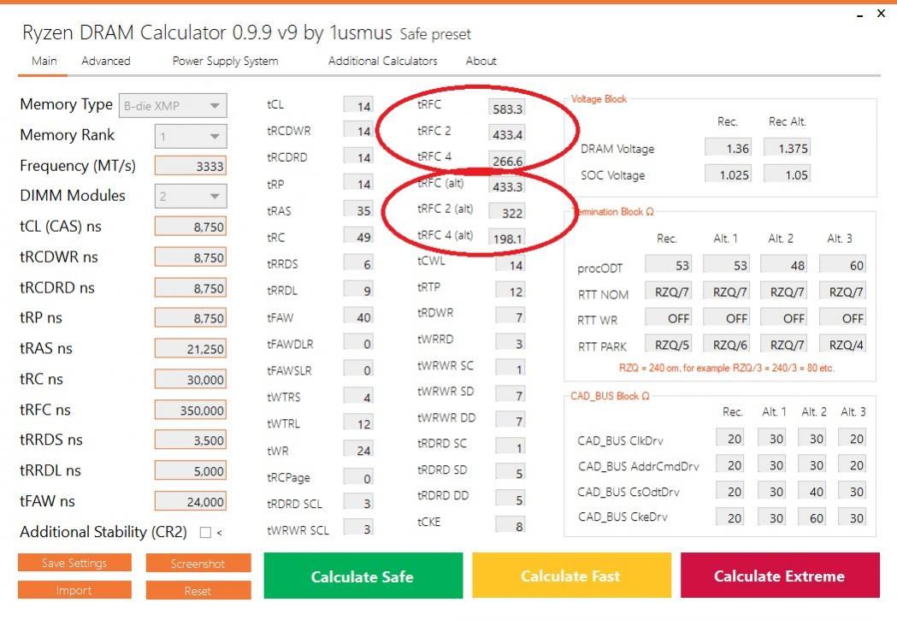Image resolution: width=897 pixels, height=620 pixels.
Task: Click the green Calculate Safe button
Action: (x=363, y=576)
